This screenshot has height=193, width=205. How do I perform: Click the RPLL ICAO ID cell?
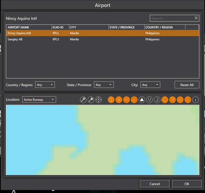point(56,33)
